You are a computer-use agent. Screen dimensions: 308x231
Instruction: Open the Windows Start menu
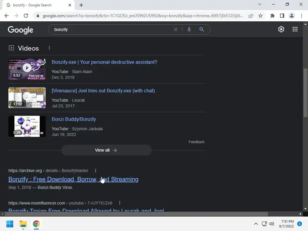coord(10,224)
